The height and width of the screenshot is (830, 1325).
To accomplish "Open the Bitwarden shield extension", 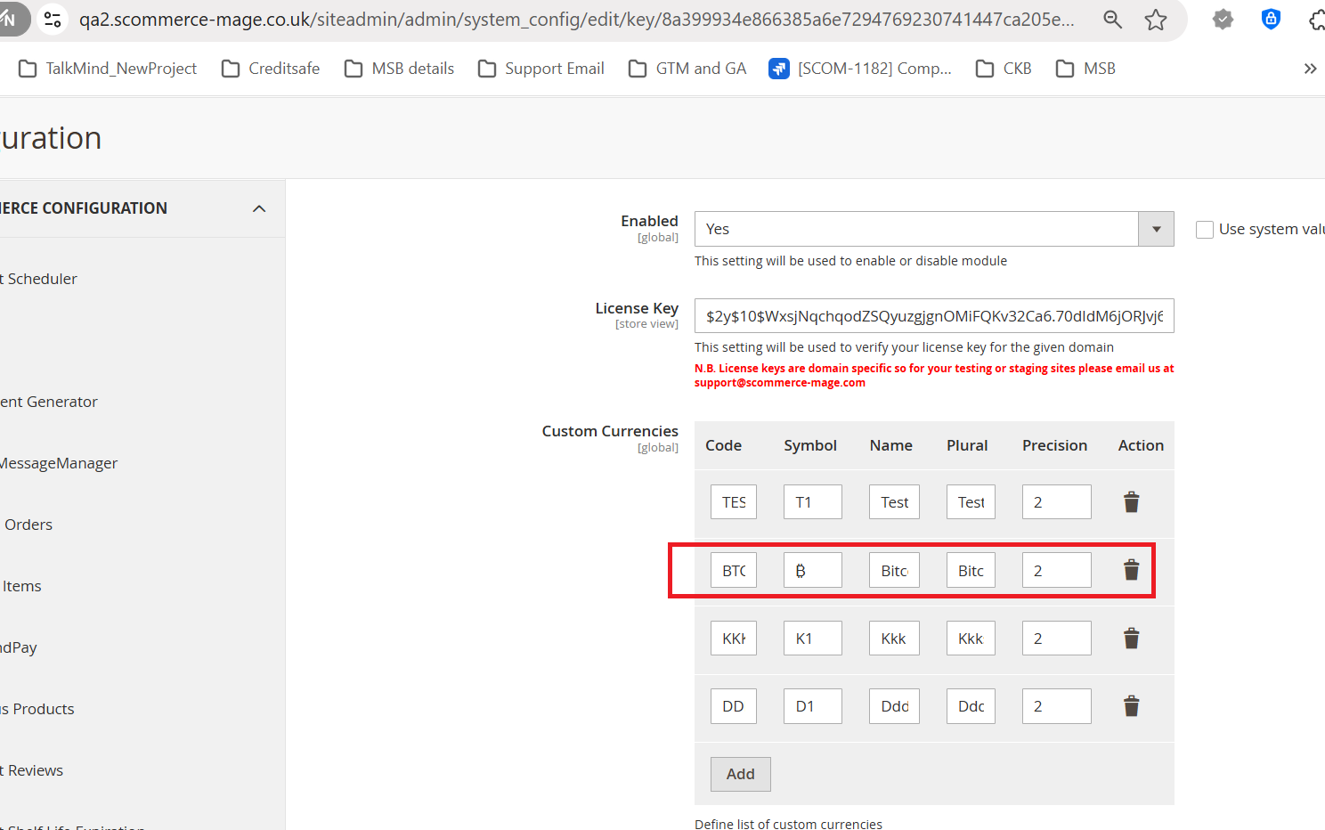I will (x=1271, y=20).
